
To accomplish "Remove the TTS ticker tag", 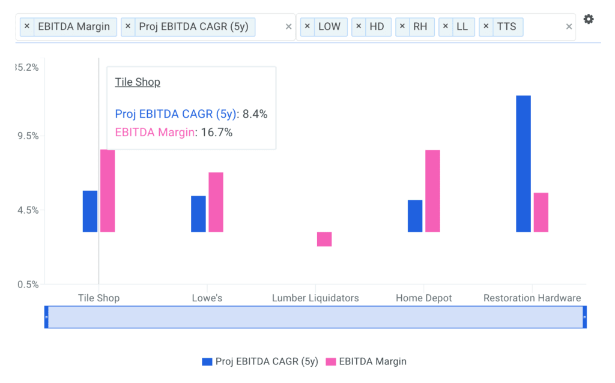I will click(486, 27).
